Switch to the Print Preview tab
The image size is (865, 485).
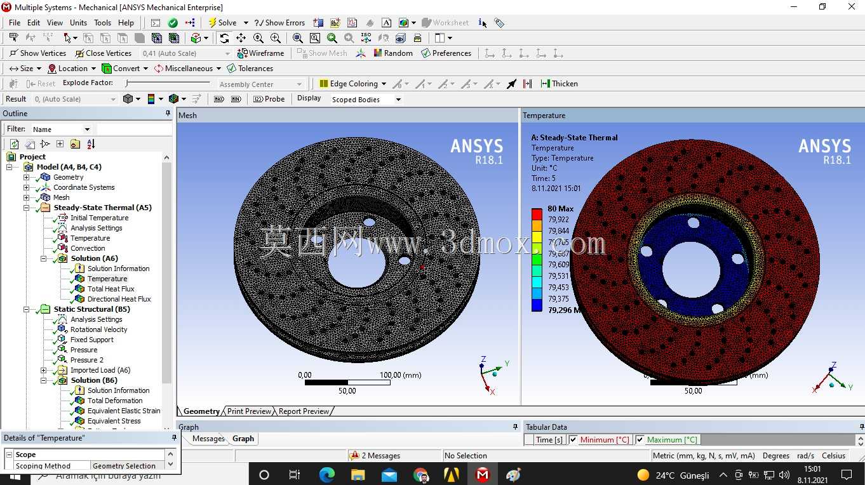tap(249, 411)
